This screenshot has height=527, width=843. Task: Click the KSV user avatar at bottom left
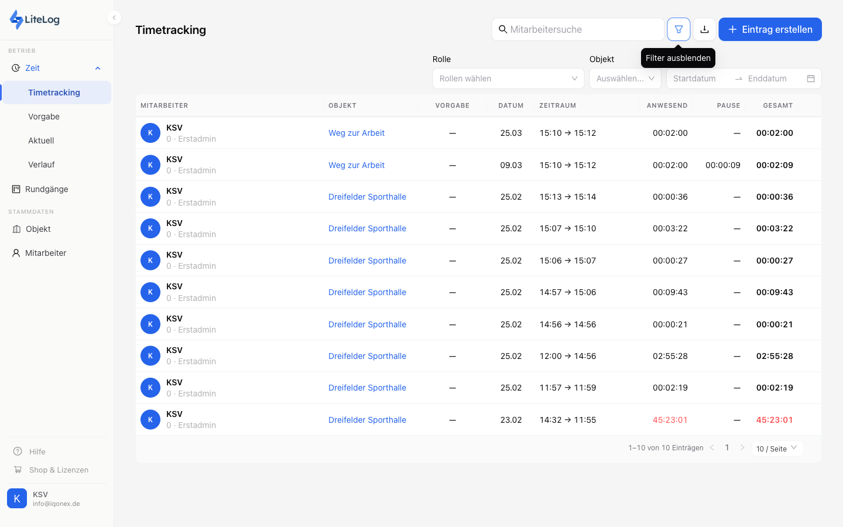click(x=17, y=498)
